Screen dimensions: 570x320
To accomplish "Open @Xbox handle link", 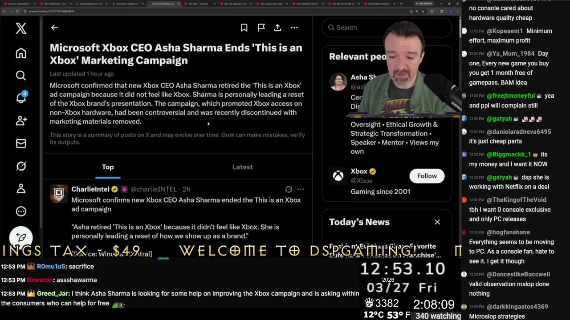I will click(362, 181).
